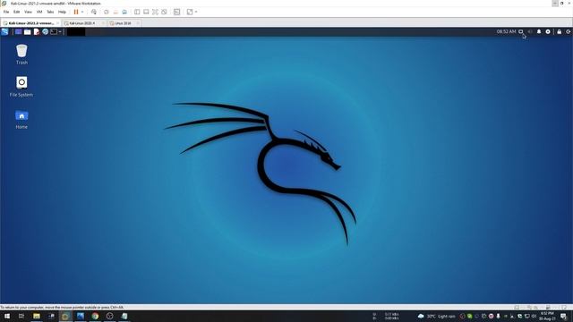Open the Windows Start menu

click(7, 316)
